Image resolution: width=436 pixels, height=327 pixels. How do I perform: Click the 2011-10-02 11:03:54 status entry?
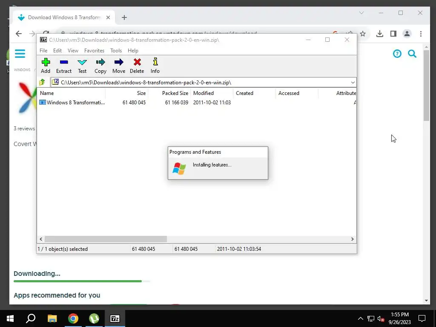239,249
